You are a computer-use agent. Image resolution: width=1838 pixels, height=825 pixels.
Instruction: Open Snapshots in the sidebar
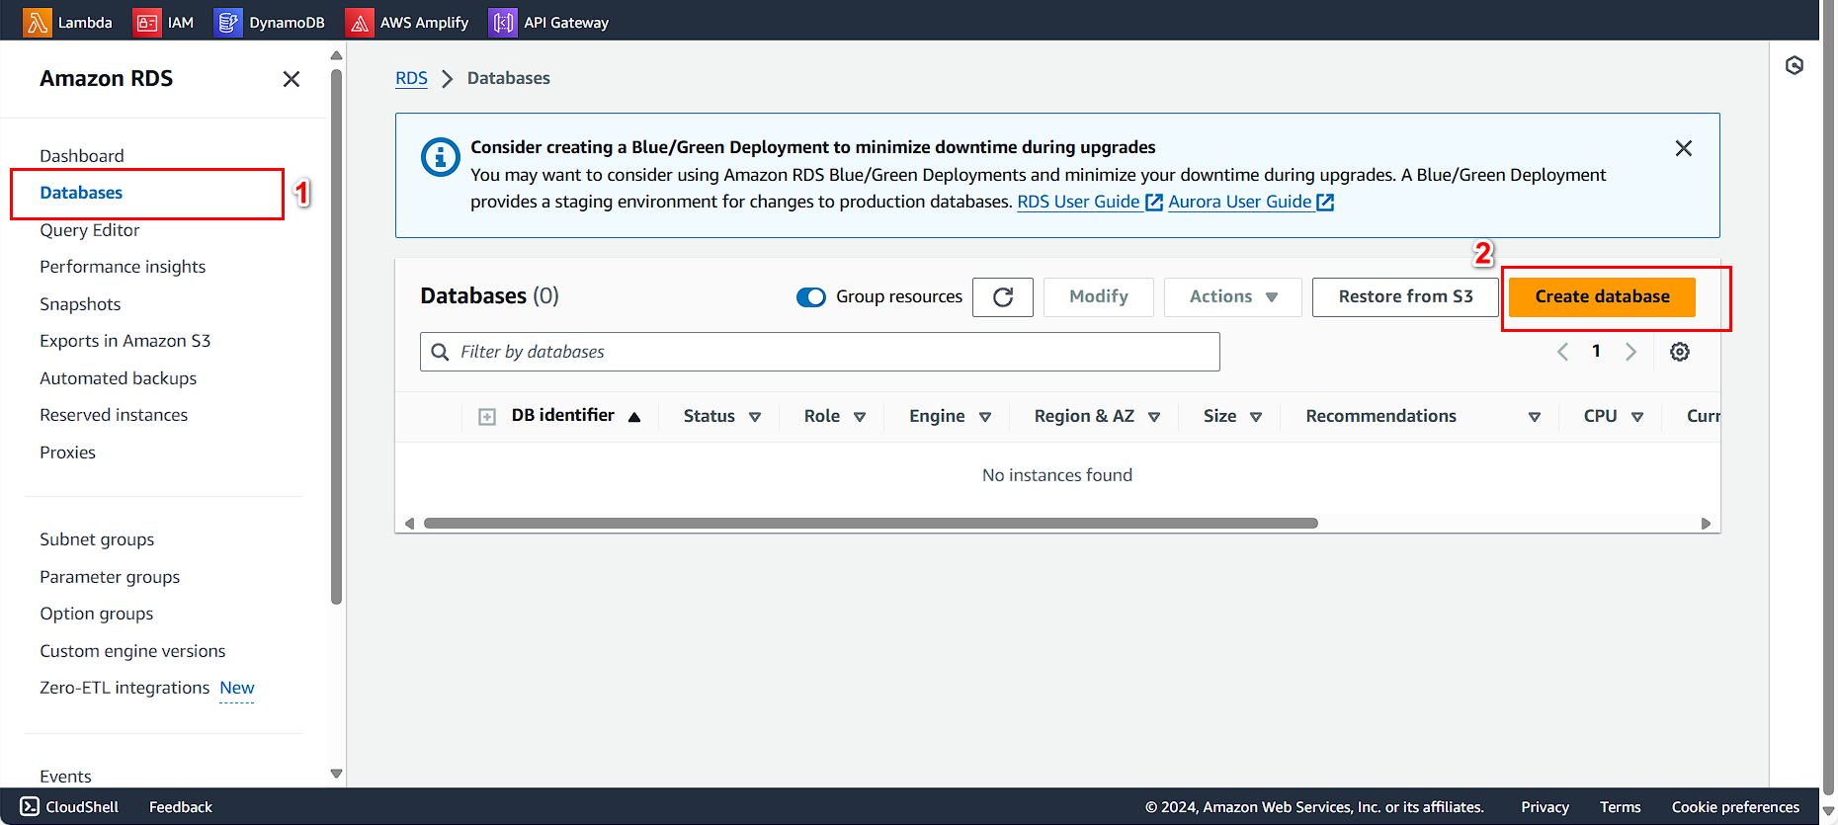(x=80, y=304)
